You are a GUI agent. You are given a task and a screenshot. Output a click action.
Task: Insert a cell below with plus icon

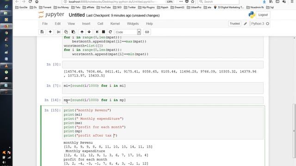coord(50,32)
